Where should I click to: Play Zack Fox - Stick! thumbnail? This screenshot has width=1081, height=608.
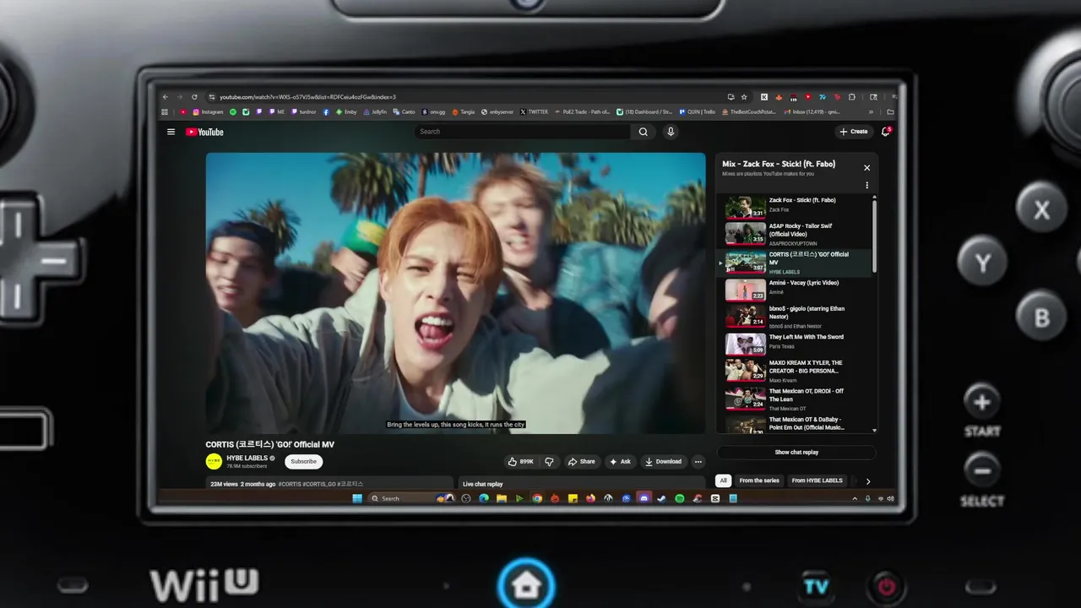pos(745,207)
